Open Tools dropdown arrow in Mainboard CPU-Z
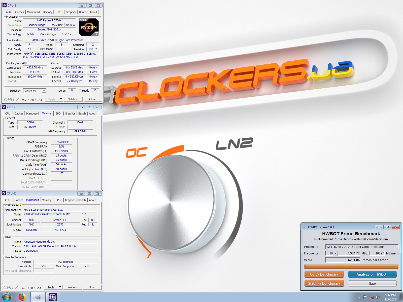The image size is (403, 302). [x=60, y=287]
